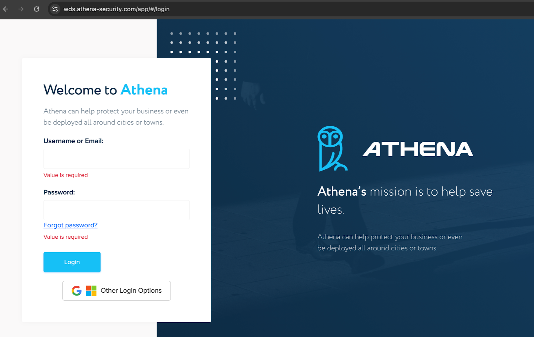Focus the Password input field

coord(116,210)
